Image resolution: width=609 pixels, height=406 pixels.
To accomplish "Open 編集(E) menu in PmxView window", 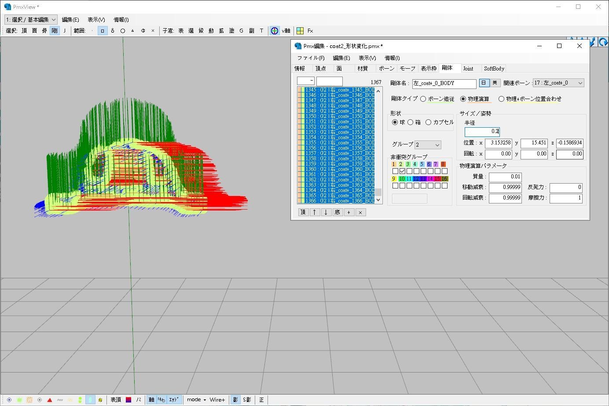I will [70, 19].
